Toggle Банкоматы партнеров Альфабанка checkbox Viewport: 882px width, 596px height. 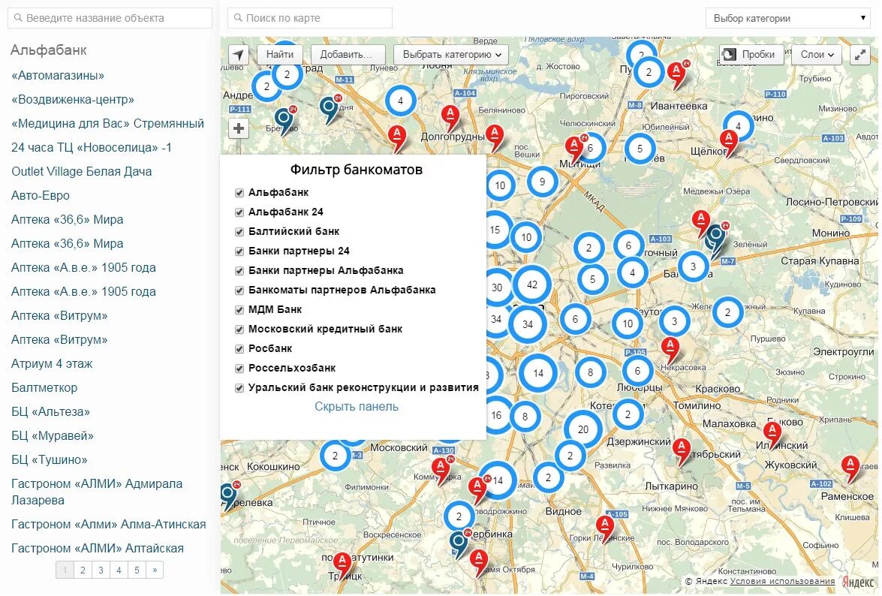239,290
